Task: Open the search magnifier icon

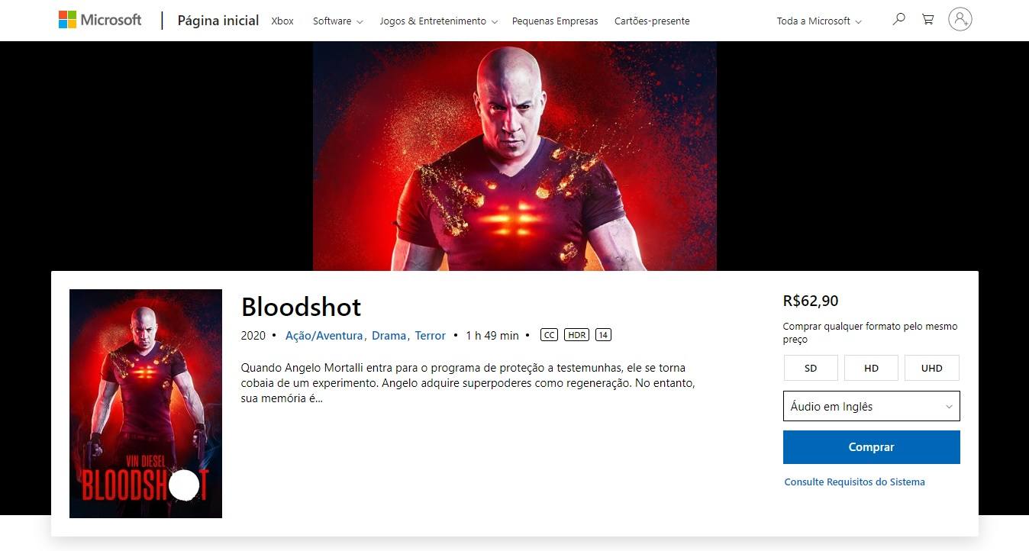Action: click(x=899, y=20)
